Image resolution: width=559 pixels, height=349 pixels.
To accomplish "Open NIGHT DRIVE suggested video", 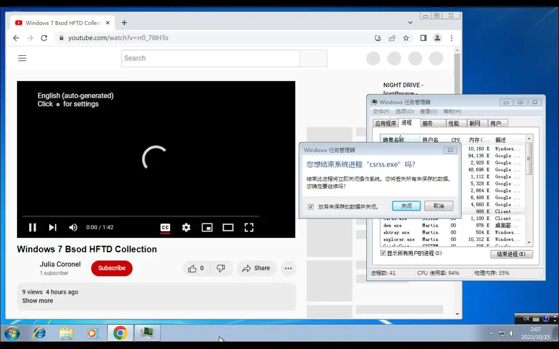I will 403,89.
